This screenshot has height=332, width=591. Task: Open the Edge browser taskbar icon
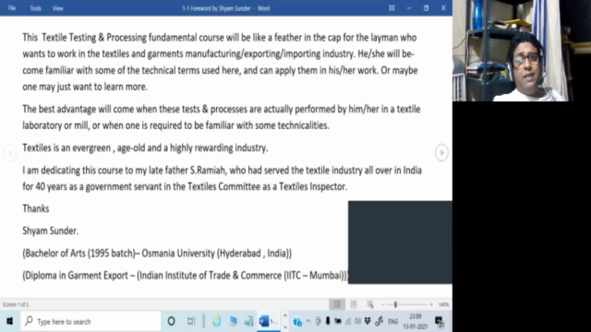point(217,321)
